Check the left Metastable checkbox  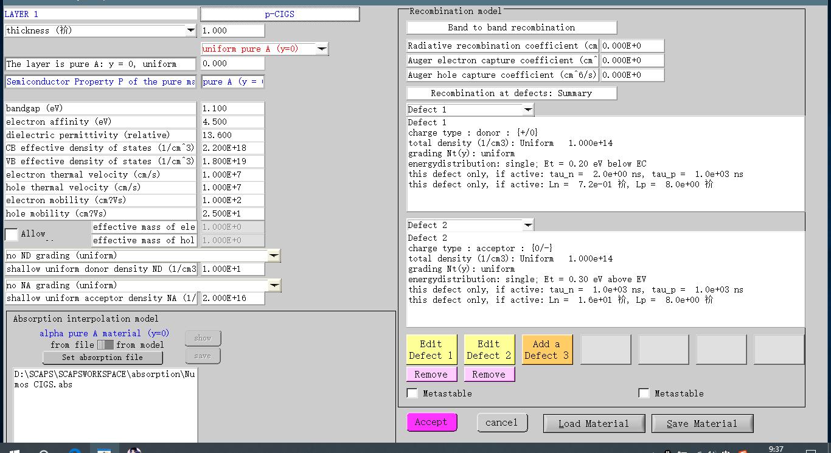[x=412, y=393]
